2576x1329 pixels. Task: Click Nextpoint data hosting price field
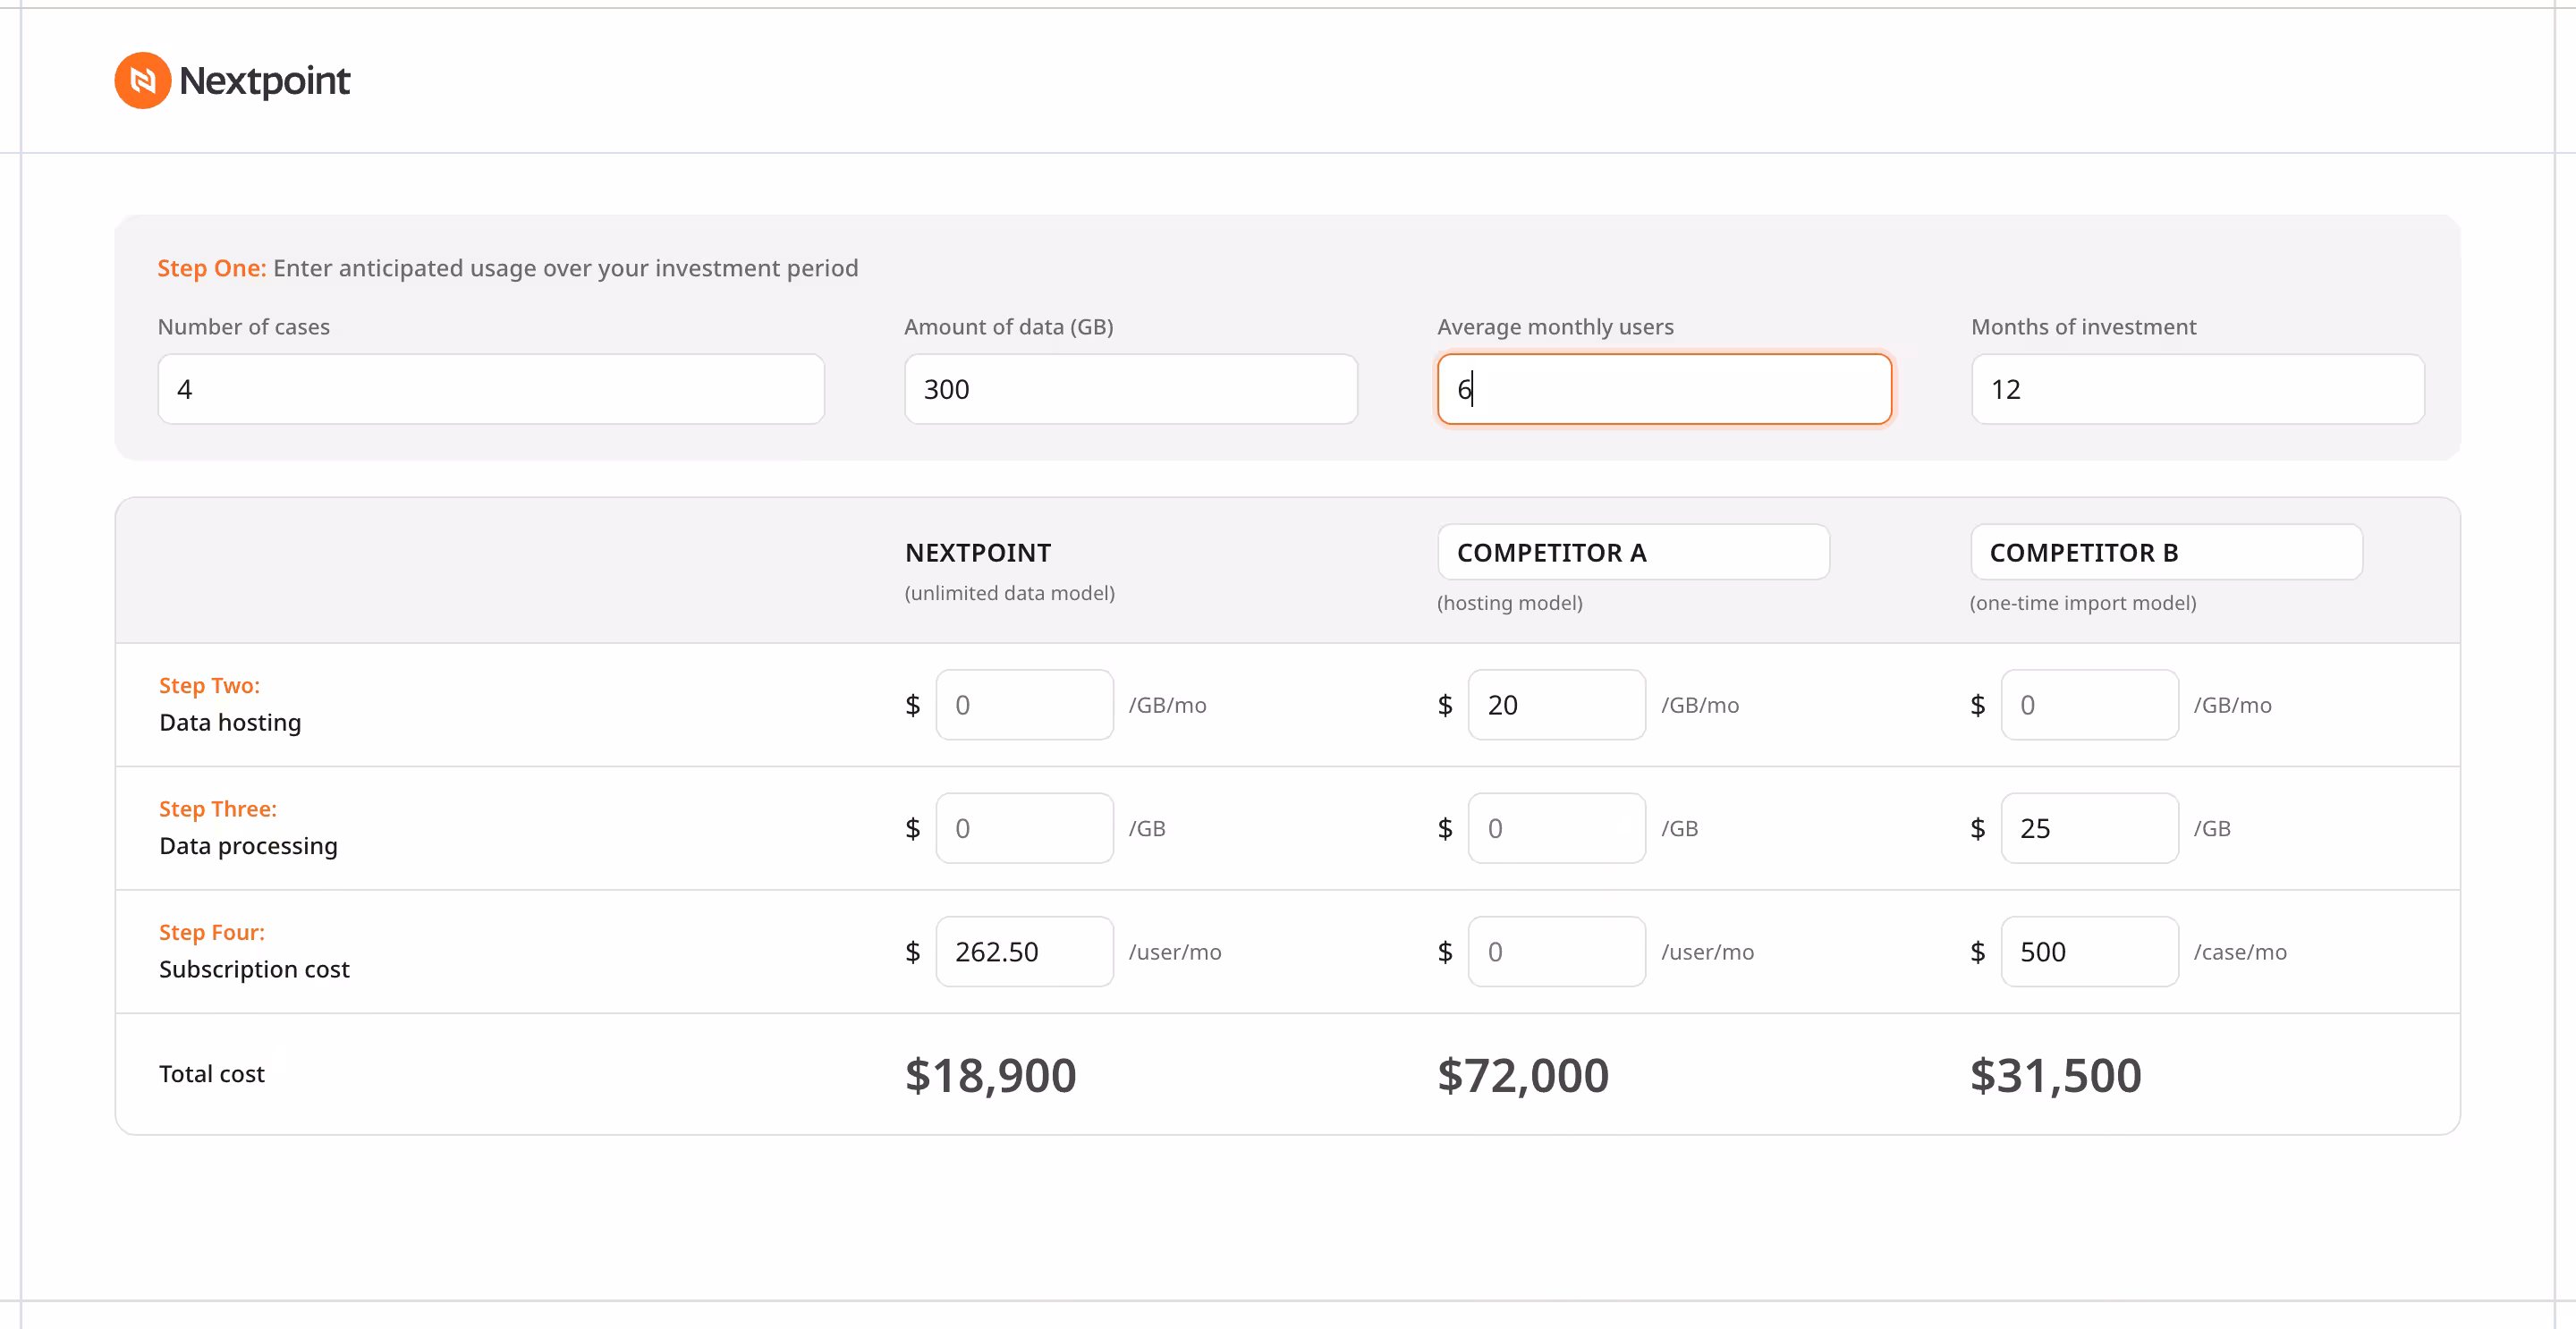[x=1024, y=705]
